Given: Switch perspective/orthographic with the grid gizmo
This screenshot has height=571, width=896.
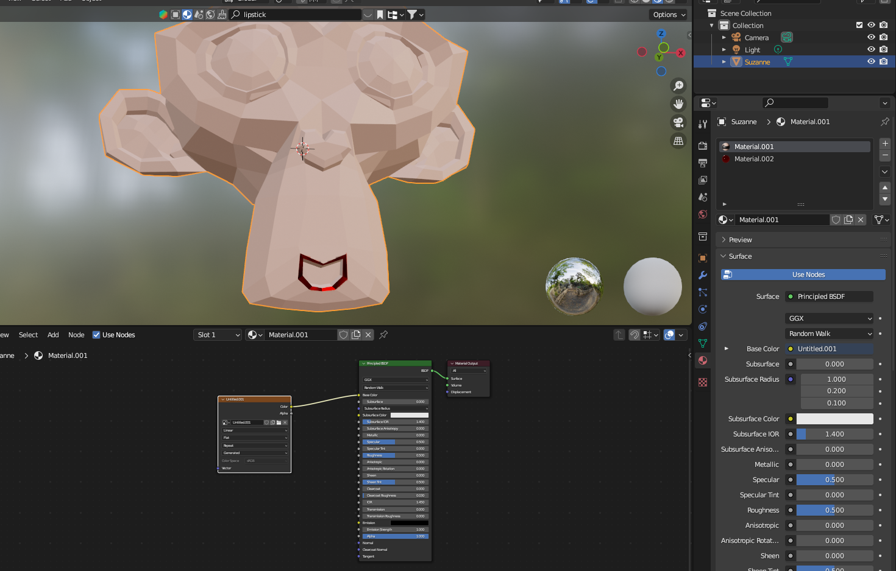Looking at the screenshot, I should pyautogui.click(x=678, y=141).
